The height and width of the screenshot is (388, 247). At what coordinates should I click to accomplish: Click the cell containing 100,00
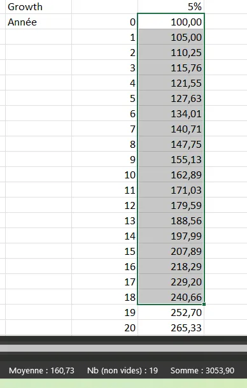tap(171, 22)
